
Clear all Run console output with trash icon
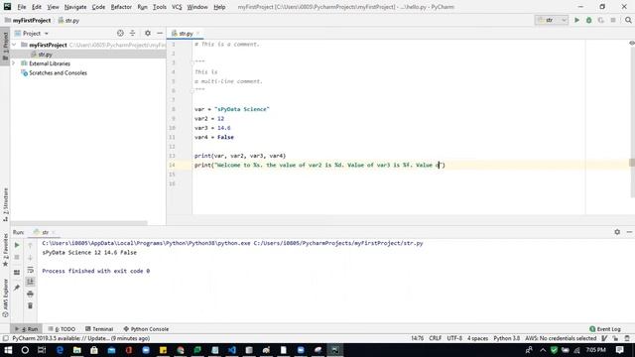click(31, 306)
